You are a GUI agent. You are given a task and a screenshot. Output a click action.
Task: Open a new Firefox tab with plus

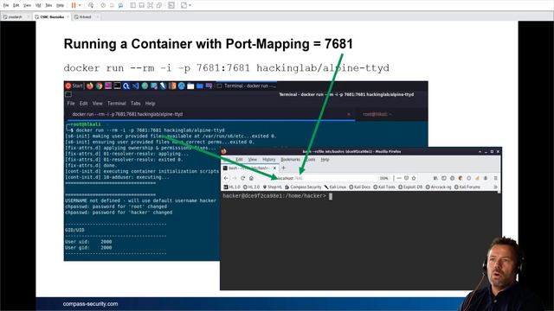(283, 168)
